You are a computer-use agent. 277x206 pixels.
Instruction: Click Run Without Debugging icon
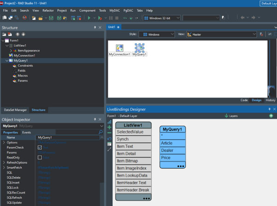pyautogui.click(x=100, y=18)
